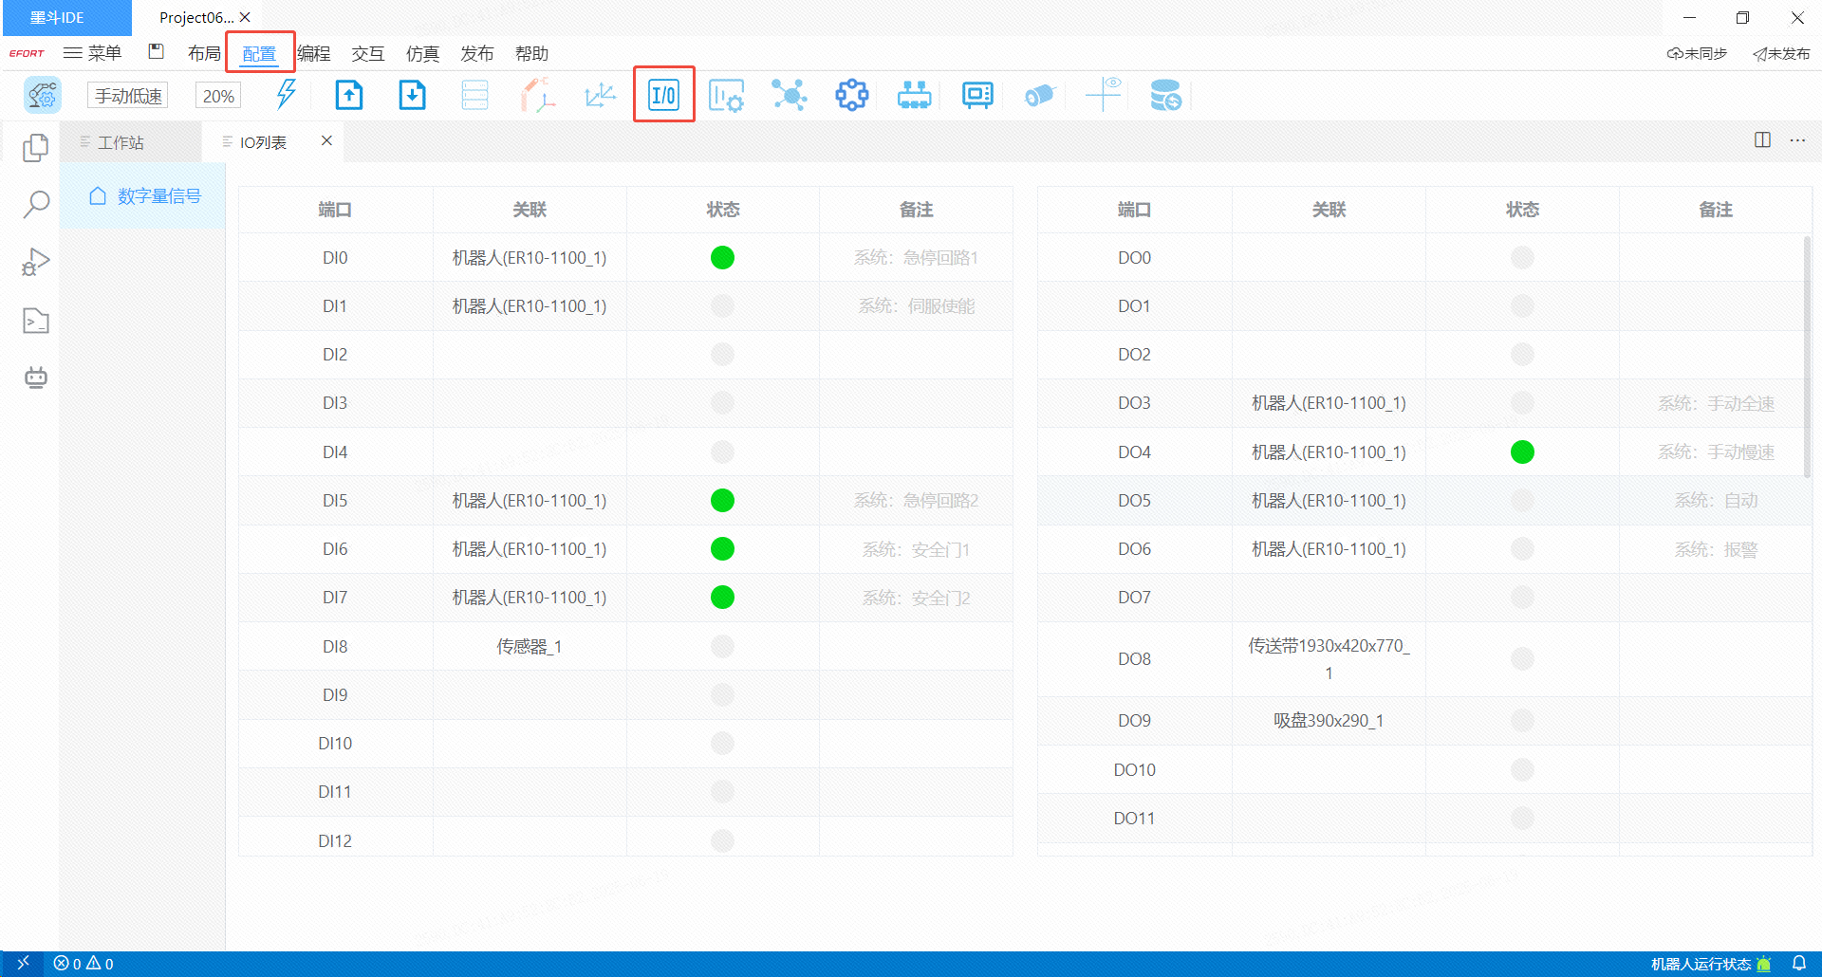Click the download arrow icon in toolbar
This screenshot has height=977, width=1822.
(412, 95)
